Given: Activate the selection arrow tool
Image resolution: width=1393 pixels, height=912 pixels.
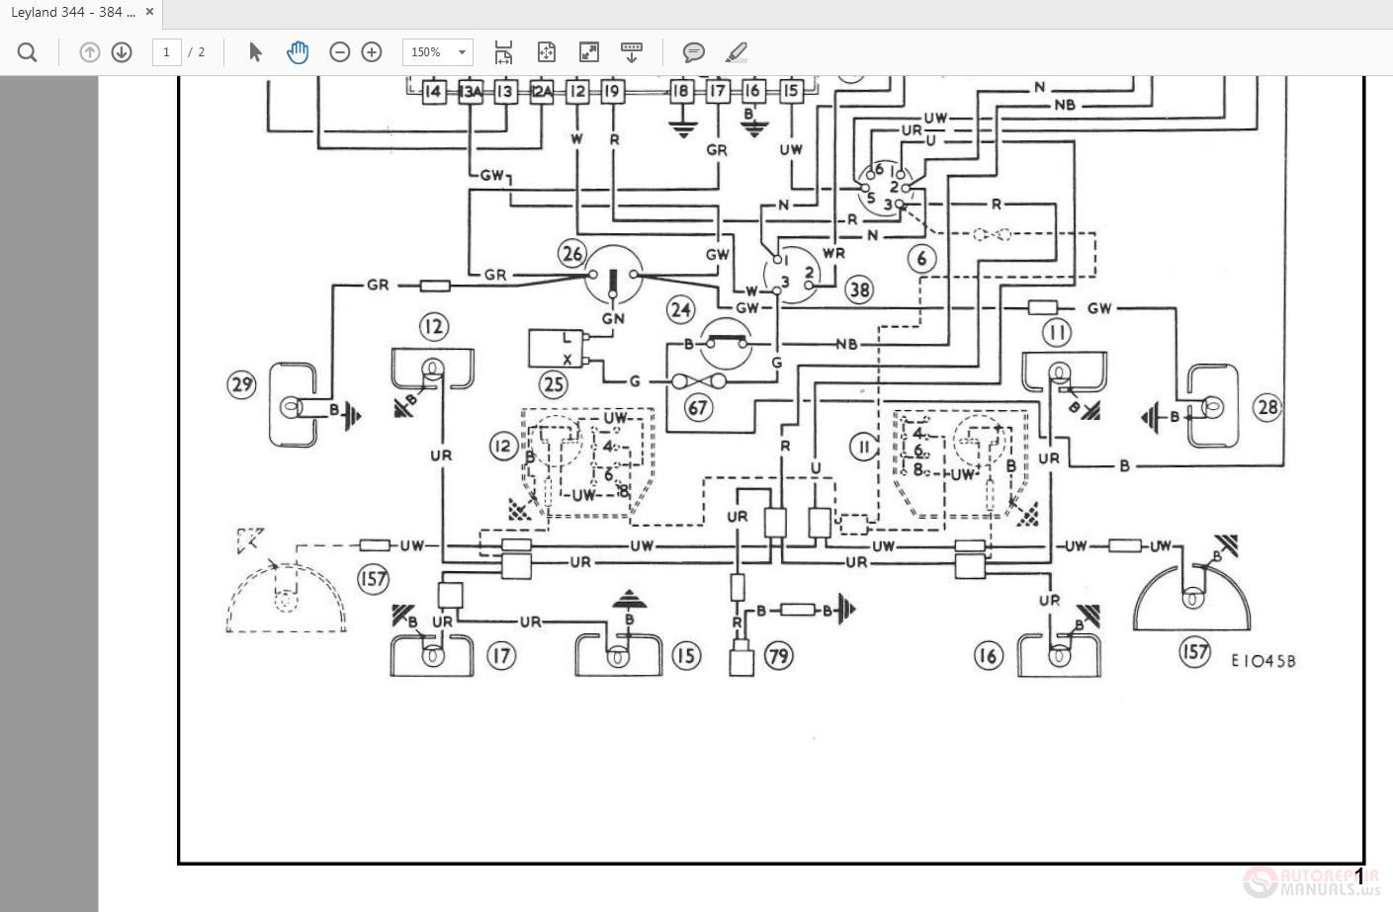Looking at the screenshot, I should click(256, 52).
